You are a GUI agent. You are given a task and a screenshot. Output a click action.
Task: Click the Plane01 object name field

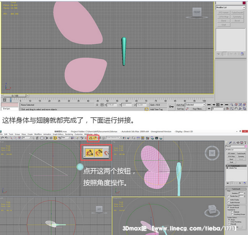[x=235, y=146]
